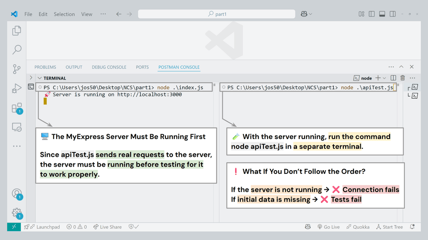Switch to the DEBUG CONSOLE tab

[x=109, y=67]
